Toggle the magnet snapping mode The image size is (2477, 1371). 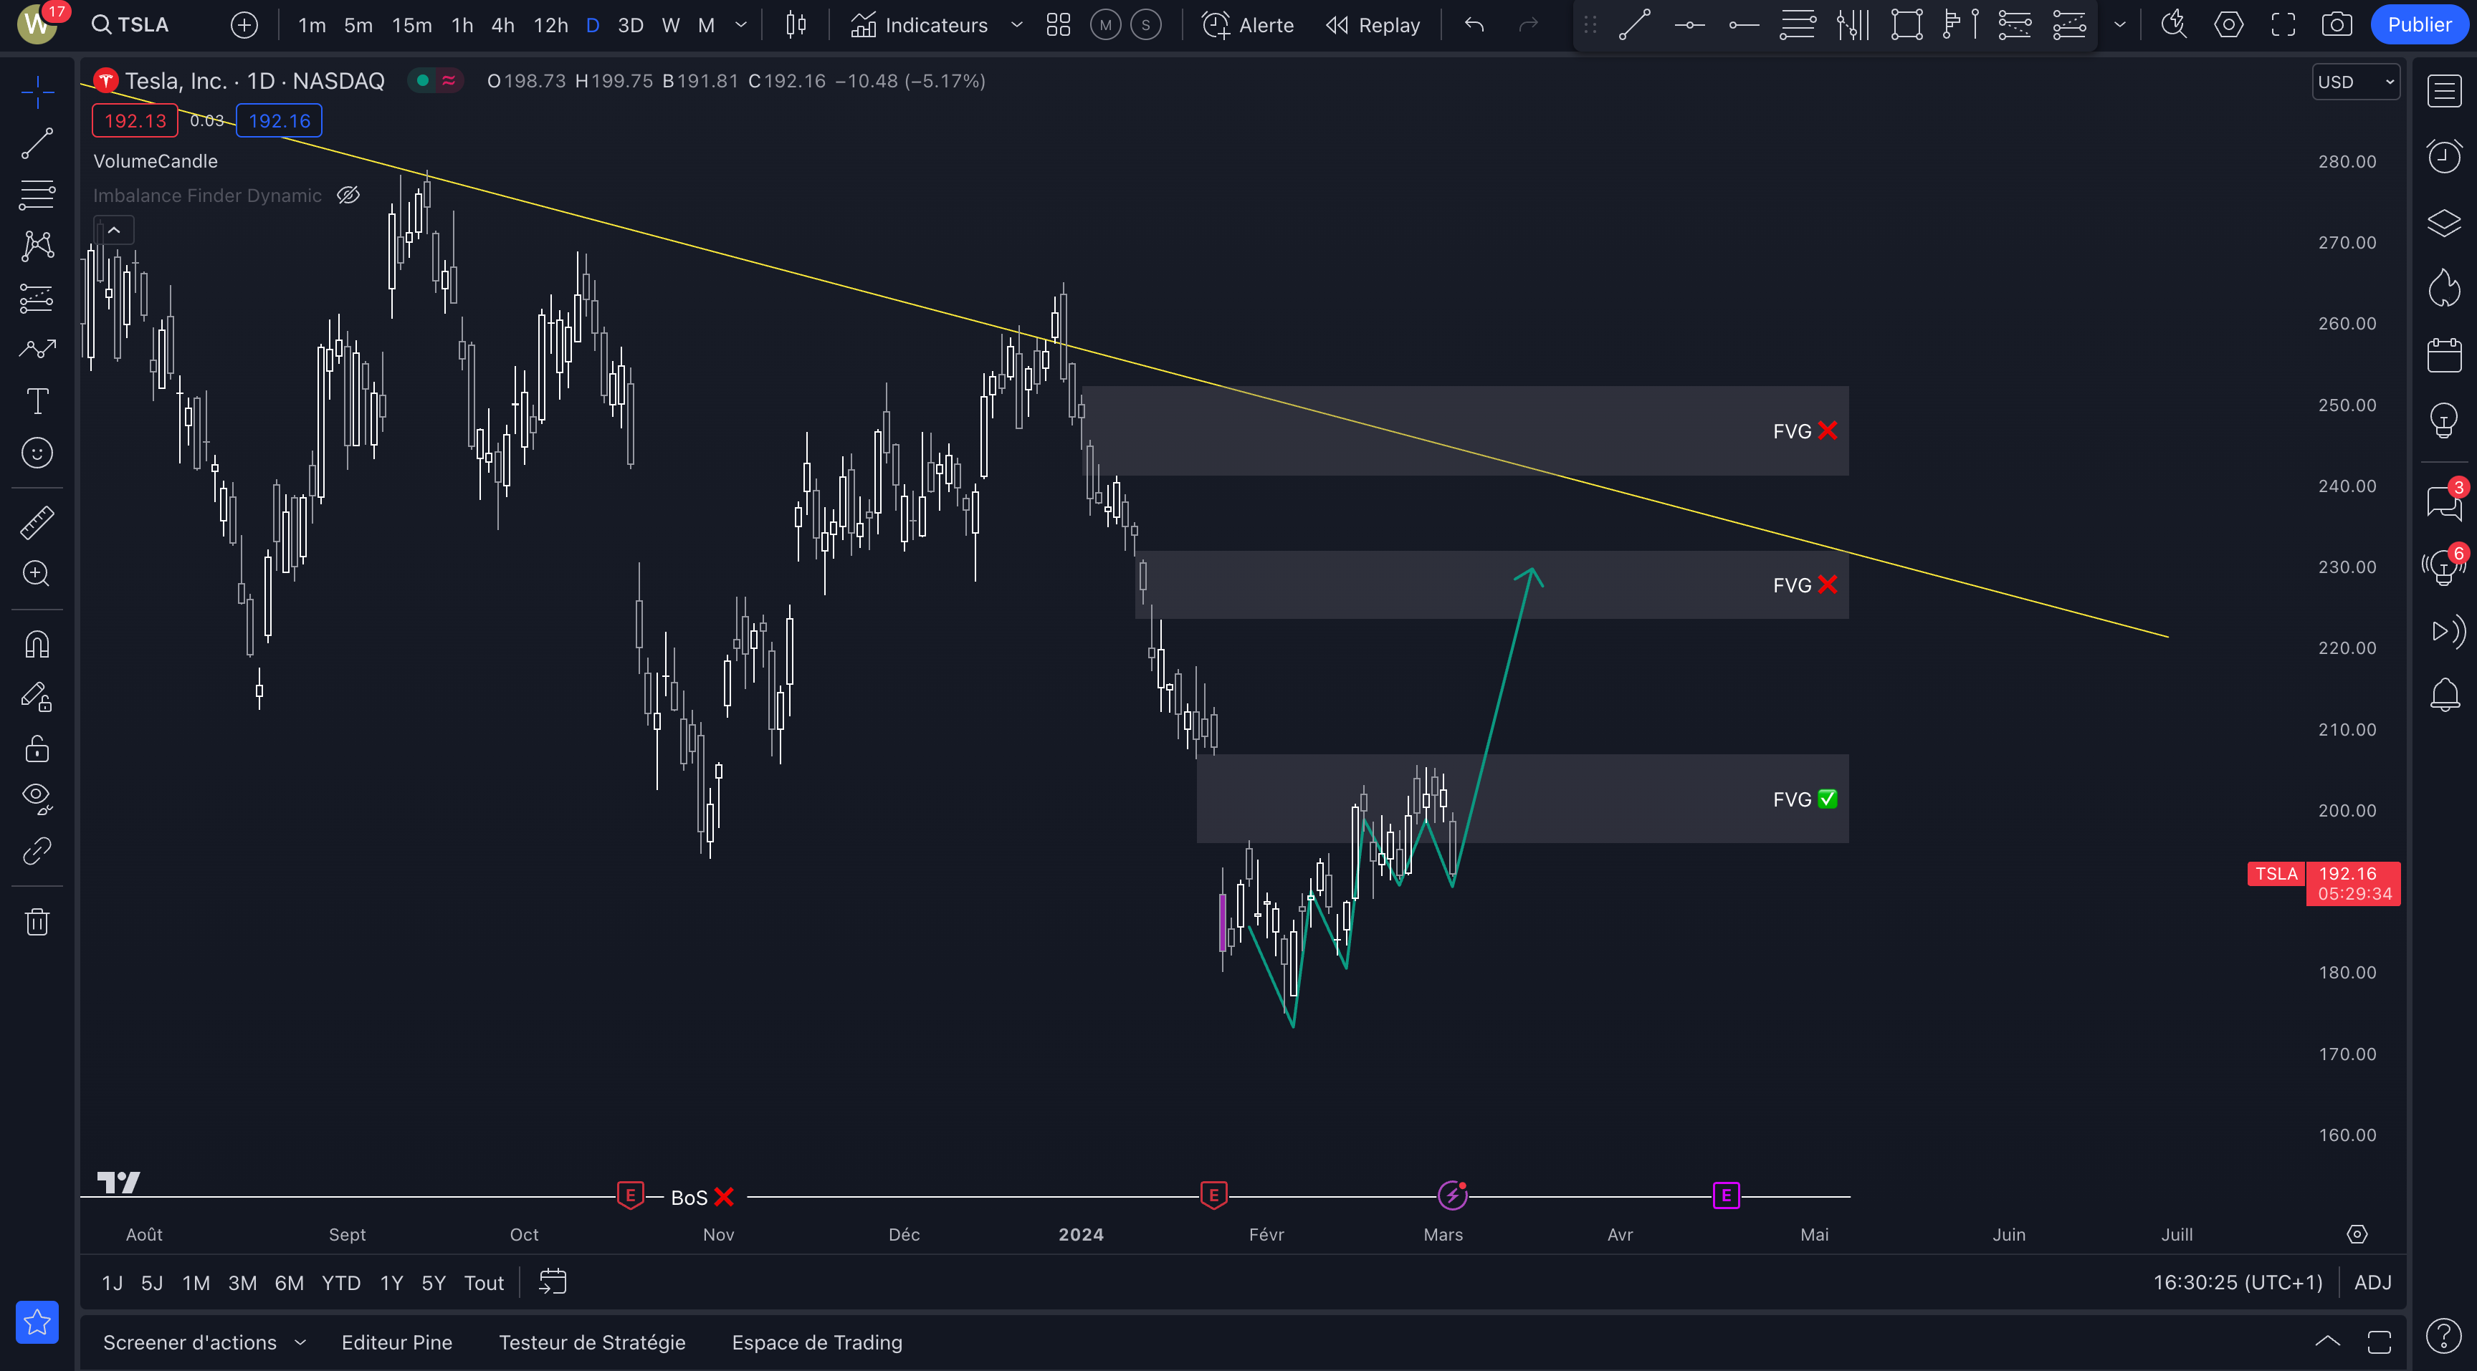pos(37,644)
